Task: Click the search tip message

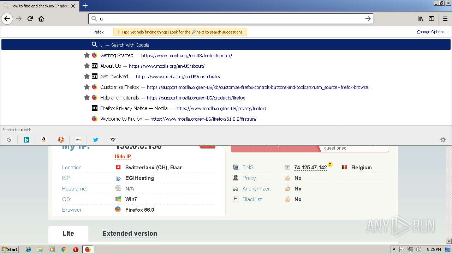Action: pyautogui.click(x=180, y=32)
